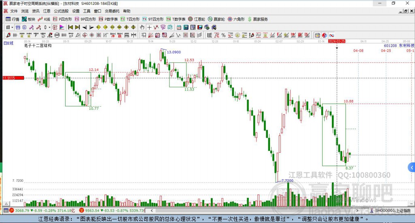Click the red yin-yang taiji icon
Screen dimensions: 415x223
325,35
